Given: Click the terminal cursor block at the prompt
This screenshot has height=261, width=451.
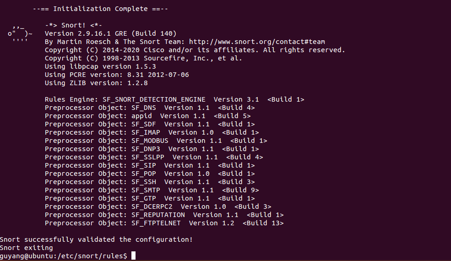Looking at the screenshot, I should [x=134, y=256].
